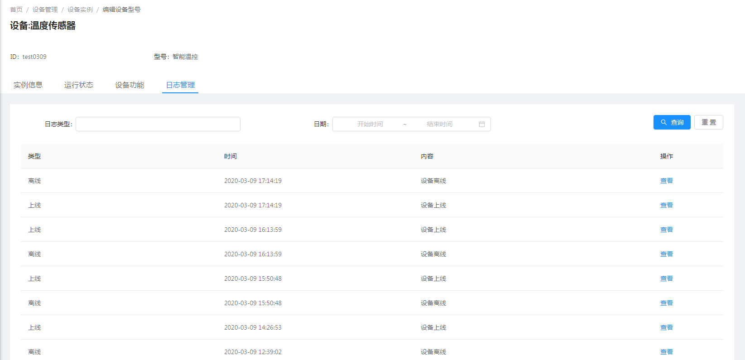
Task: Navigate to 设备实例 breadcrumb link
Action: [x=80, y=10]
